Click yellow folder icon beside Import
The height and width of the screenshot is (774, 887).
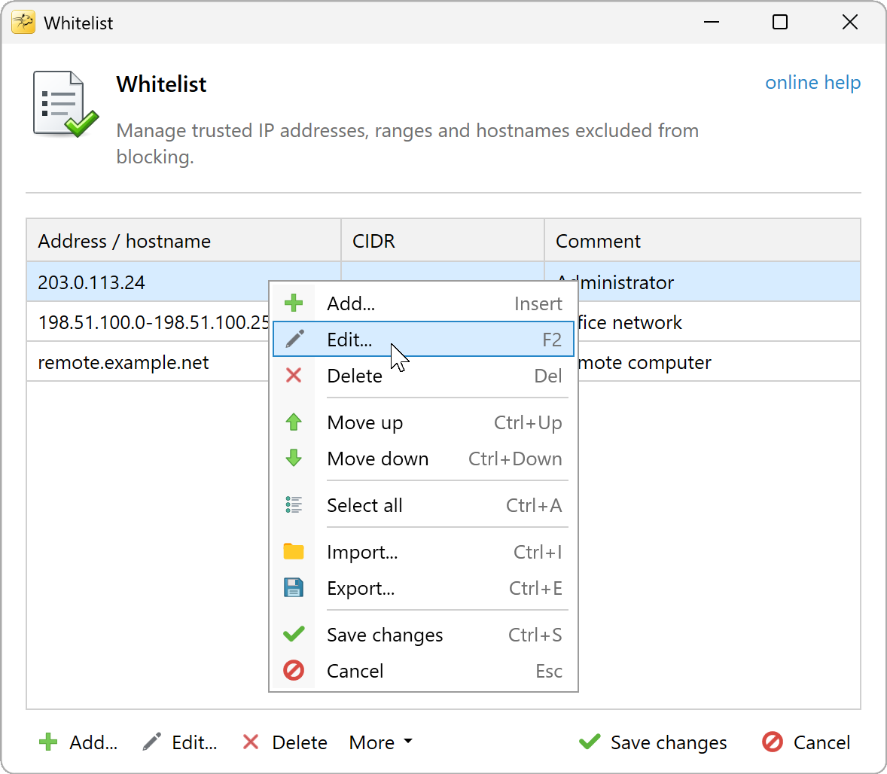tap(294, 552)
